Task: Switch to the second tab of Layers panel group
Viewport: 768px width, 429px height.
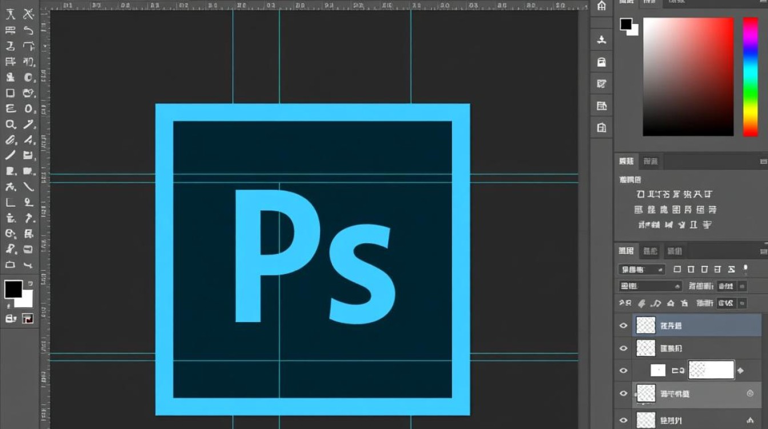Action: pos(650,251)
